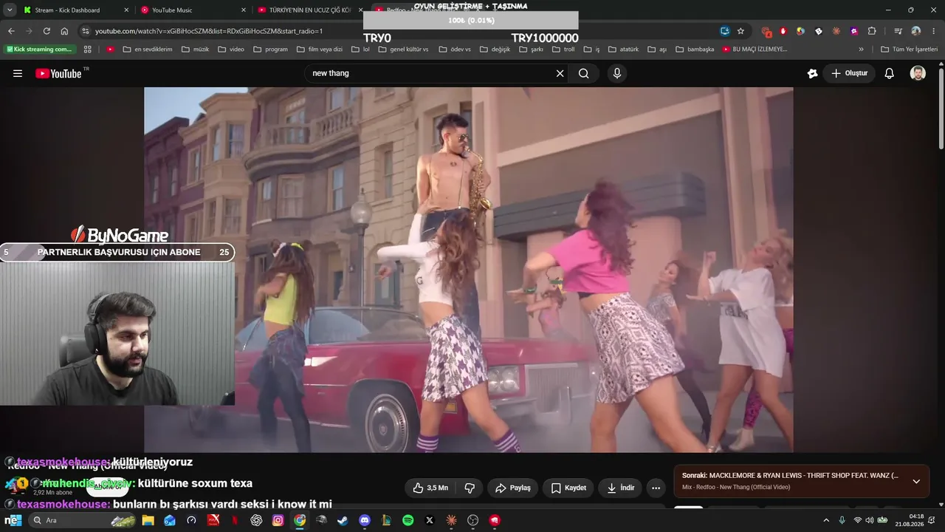The height and width of the screenshot is (532, 945).
Task: Bookmark this page with the star
Action: click(x=740, y=31)
